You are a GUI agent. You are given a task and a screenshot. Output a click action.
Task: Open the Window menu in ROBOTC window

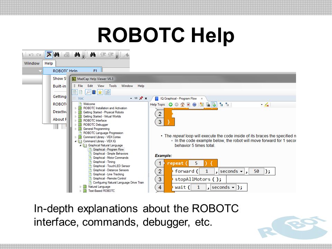(x=32, y=63)
